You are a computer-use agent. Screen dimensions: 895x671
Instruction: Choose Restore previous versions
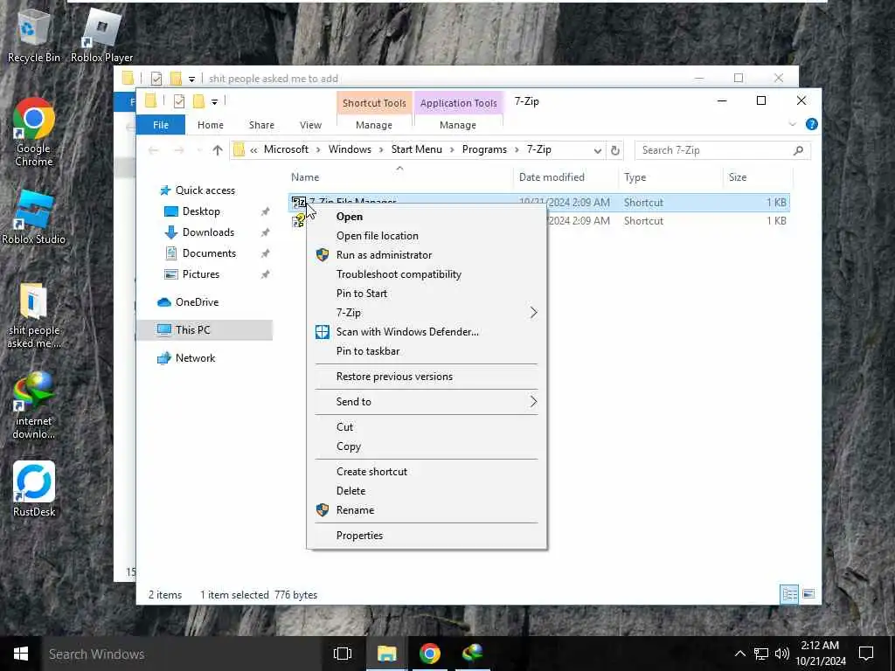427,377
